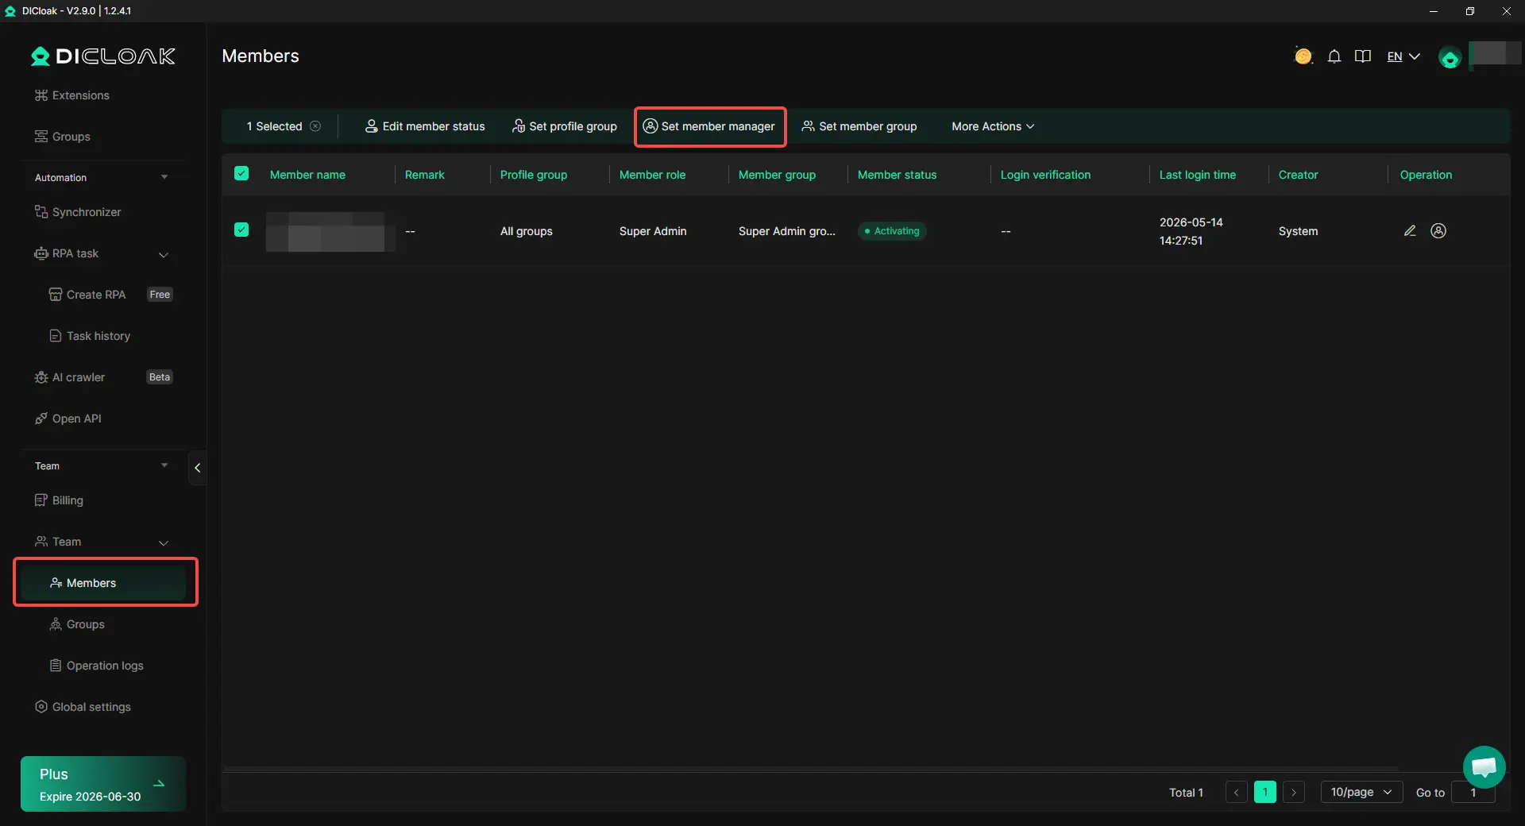
Task: Clear selection with the X beside 1 Selected
Action: (x=315, y=126)
